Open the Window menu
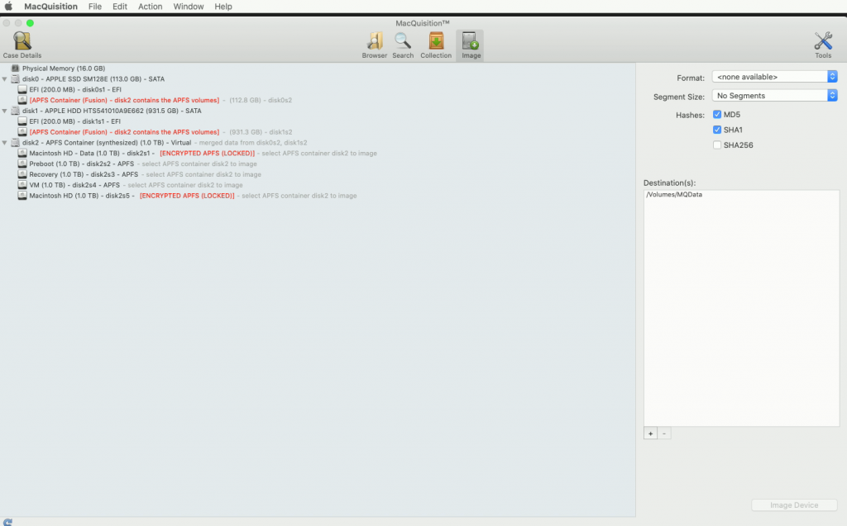This screenshot has height=526, width=847. [x=189, y=7]
